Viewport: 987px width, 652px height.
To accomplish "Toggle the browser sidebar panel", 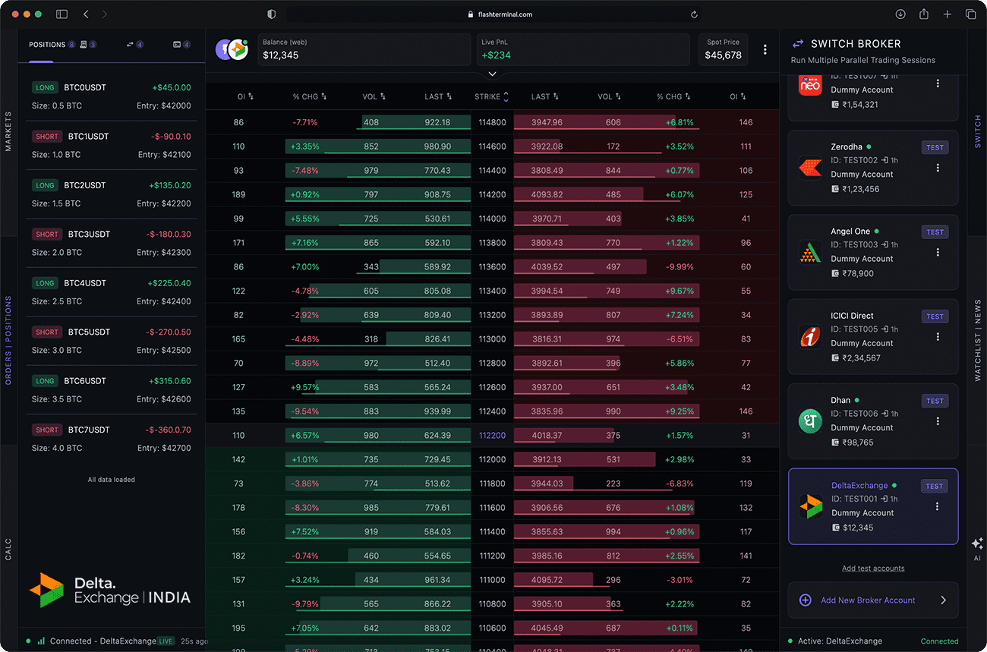I will (x=61, y=14).
